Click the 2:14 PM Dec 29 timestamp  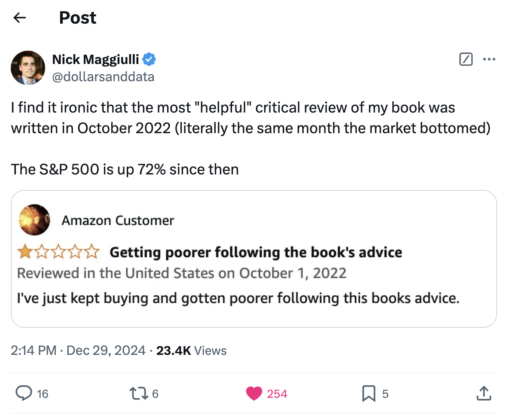tap(78, 351)
